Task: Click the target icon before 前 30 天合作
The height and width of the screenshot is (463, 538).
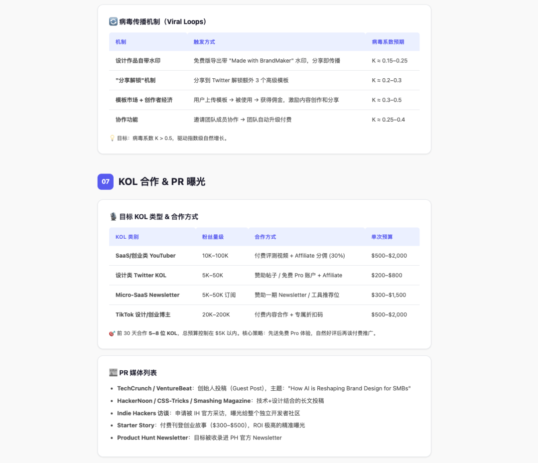Action: pyautogui.click(x=112, y=333)
